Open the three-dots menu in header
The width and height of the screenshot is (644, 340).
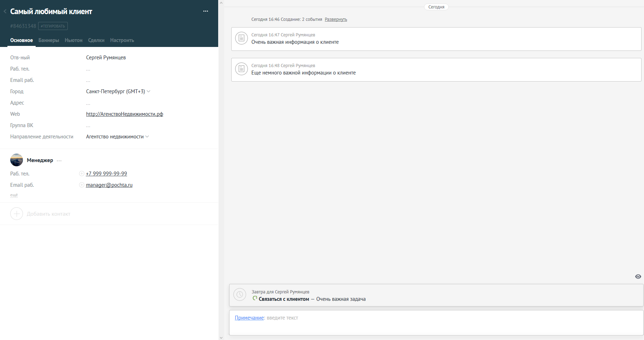coord(205,11)
